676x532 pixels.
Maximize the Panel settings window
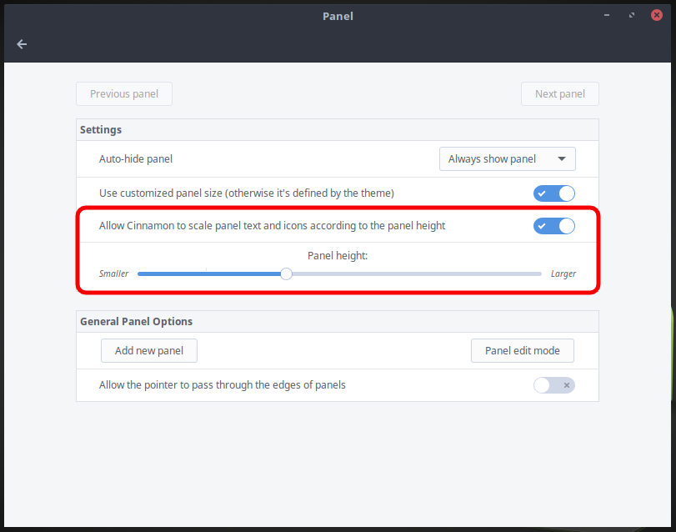[633, 15]
